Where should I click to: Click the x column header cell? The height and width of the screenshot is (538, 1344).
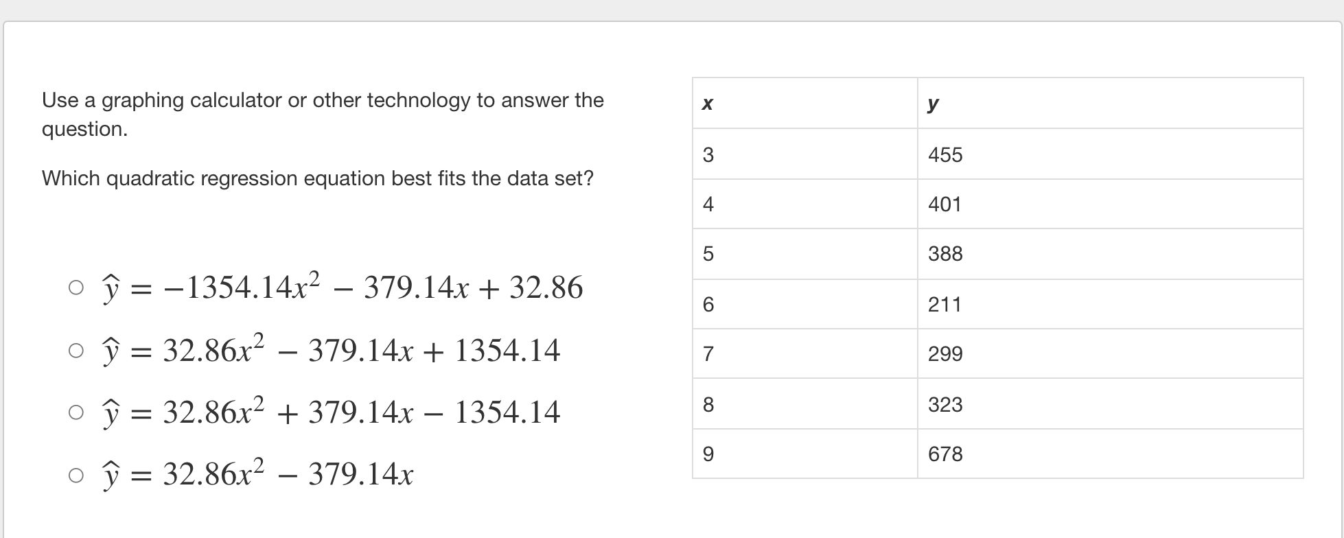pos(804,104)
